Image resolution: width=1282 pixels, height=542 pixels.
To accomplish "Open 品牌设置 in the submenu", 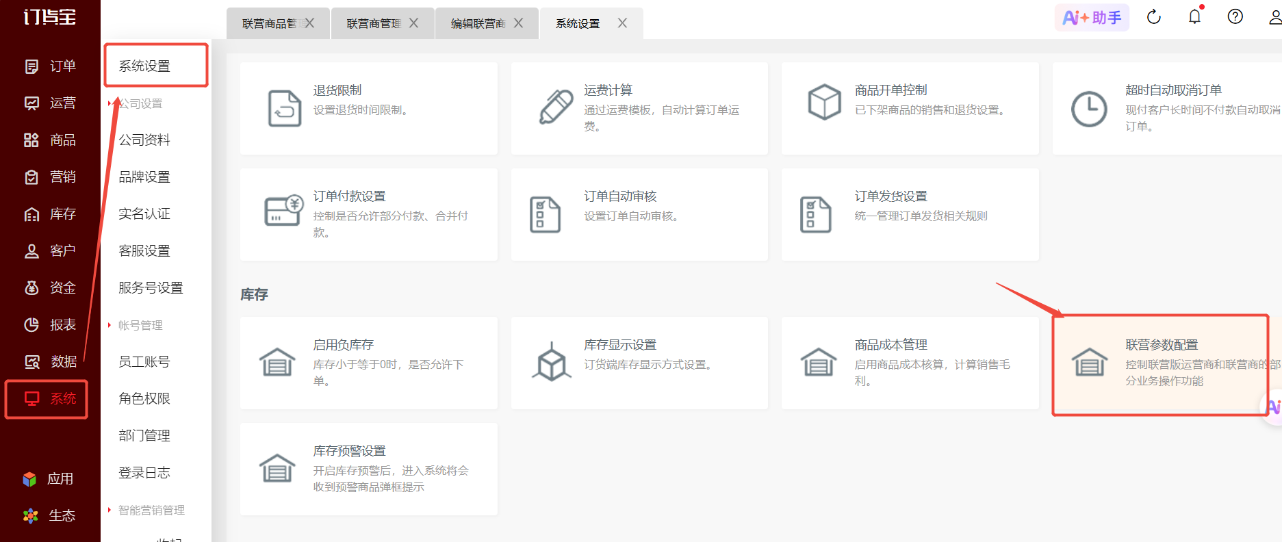I will [x=144, y=177].
